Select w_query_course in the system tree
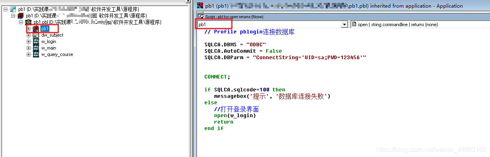Viewport: 490px width, 157px height. pyautogui.click(x=57, y=54)
